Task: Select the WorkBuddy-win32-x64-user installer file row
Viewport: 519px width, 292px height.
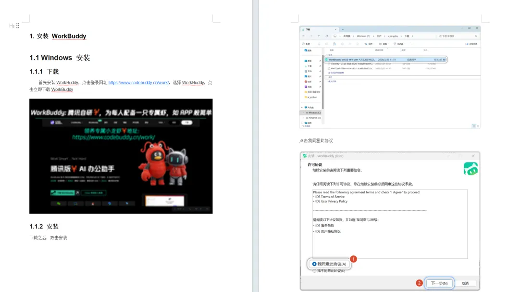Action: pos(385,60)
